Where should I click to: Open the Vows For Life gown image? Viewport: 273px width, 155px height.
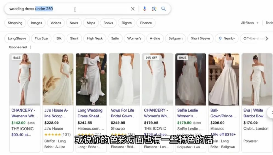click(x=124, y=79)
